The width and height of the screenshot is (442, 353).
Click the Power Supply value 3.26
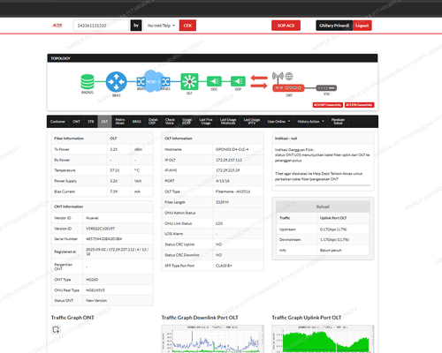pos(113,181)
